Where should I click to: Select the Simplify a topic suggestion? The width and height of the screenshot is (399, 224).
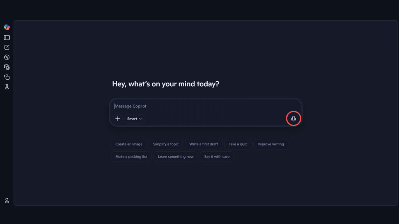point(166,144)
